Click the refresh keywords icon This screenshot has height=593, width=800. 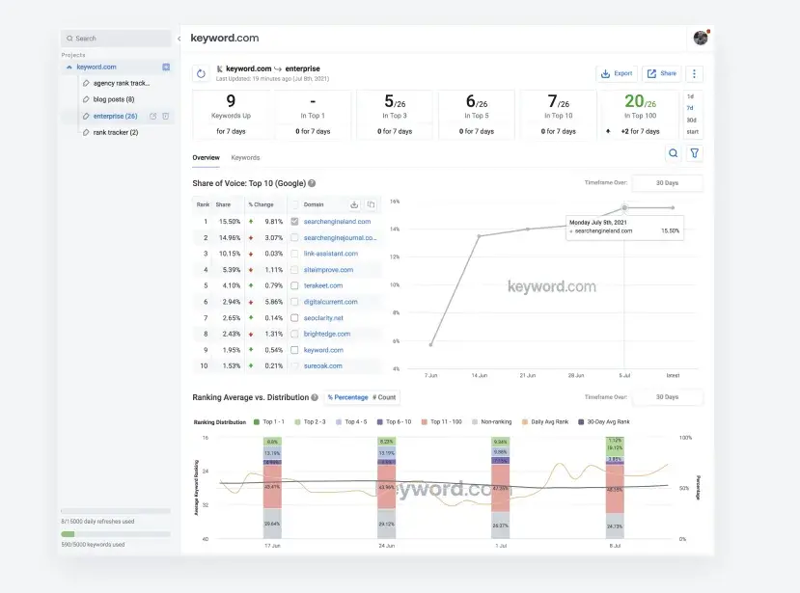click(x=201, y=73)
